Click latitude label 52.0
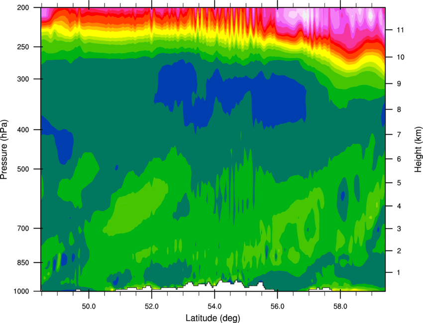 pyautogui.click(x=152, y=306)
